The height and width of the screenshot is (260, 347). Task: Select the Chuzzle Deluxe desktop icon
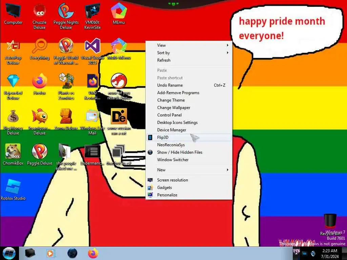[39, 17]
